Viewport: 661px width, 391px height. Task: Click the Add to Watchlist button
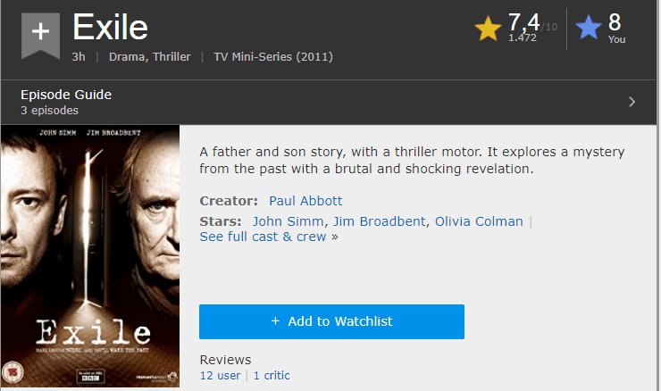[331, 321]
